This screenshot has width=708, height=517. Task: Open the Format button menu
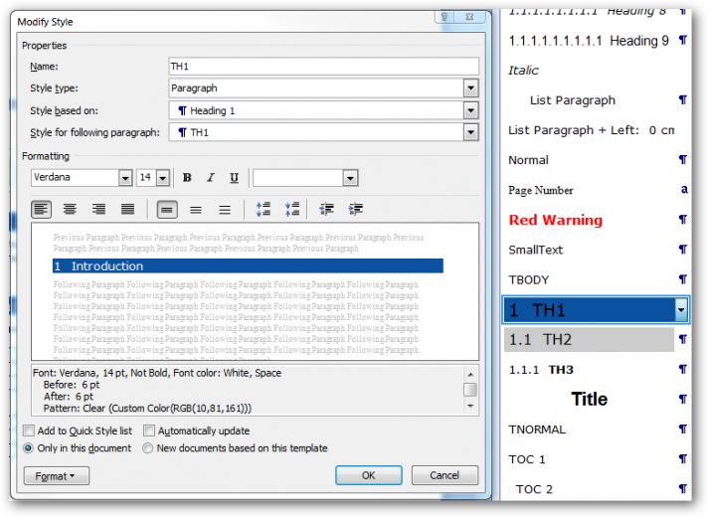57,476
